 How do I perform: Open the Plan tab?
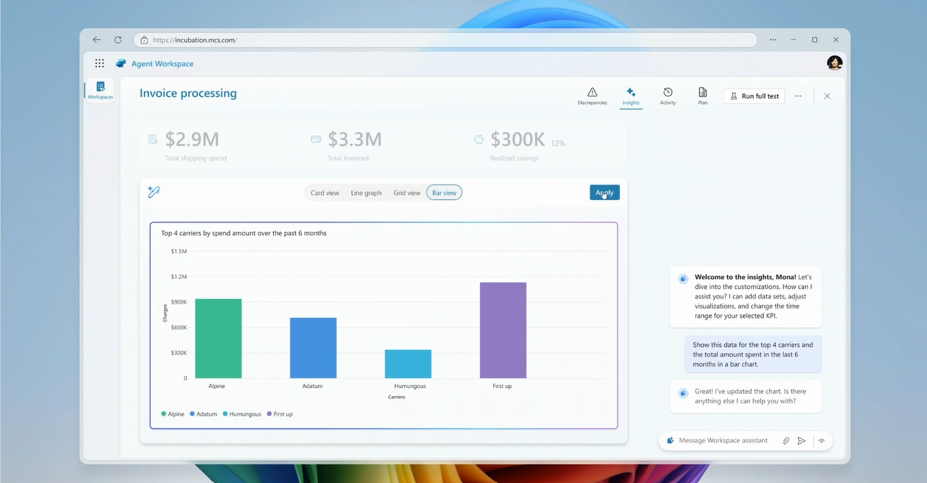tap(702, 96)
